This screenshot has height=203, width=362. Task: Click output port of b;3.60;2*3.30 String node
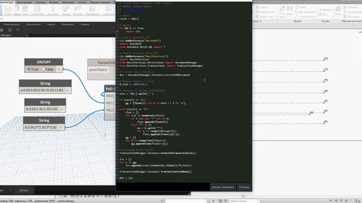61,127
